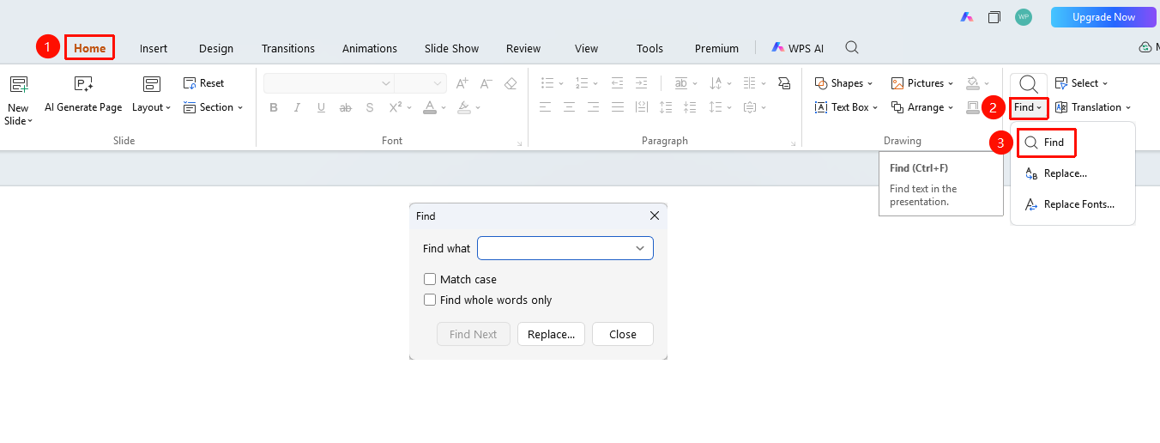The width and height of the screenshot is (1160, 443).
Task: Click the Pictures icon
Action: click(x=897, y=83)
